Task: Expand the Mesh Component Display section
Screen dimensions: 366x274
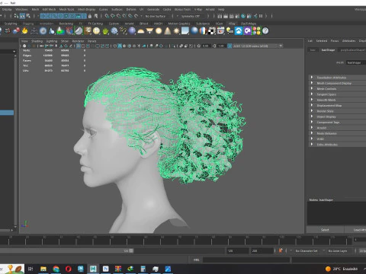Action: (x=337, y=83)
